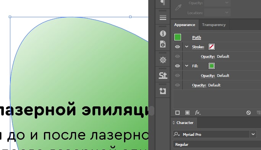Collapse the Stroke attribute chevron
Viewport: 261px width, 150px height.
(186, 47)
